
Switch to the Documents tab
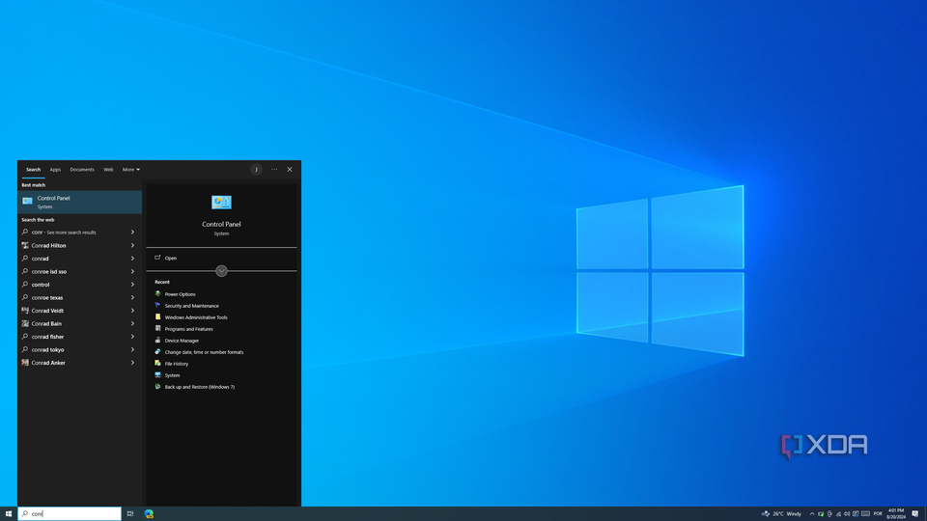point(81,170)
